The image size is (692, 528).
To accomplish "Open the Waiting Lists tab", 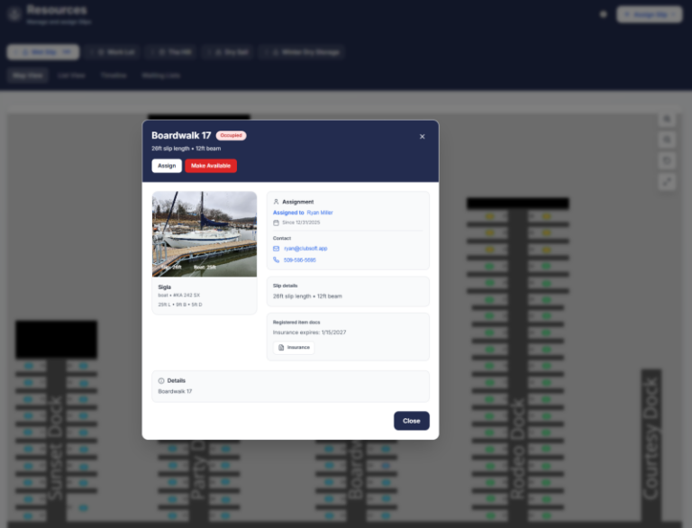I will click(x=160, y=76).
